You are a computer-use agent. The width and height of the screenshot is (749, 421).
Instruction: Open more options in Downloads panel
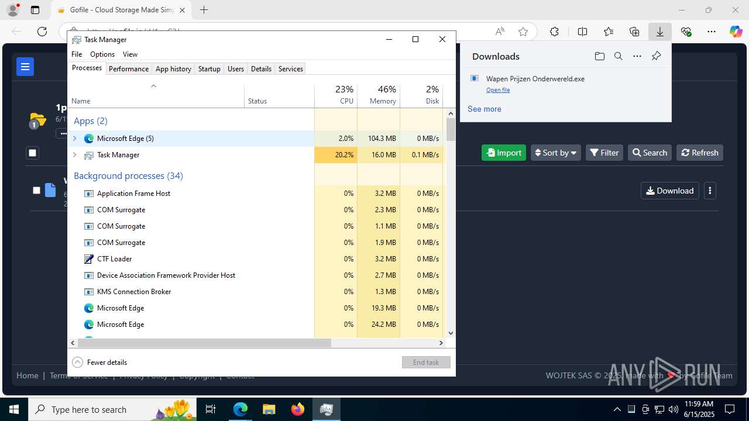(637, 56)
